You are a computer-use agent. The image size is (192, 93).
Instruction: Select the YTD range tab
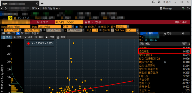point(9,33)
